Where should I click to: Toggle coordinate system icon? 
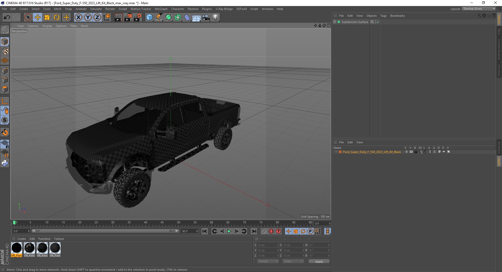(107, 18)
